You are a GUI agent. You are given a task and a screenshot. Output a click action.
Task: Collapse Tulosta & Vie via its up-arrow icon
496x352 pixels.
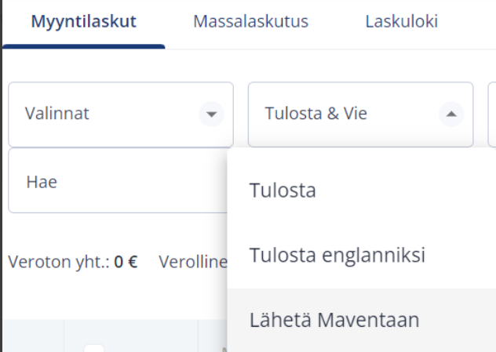coord(451,114)
